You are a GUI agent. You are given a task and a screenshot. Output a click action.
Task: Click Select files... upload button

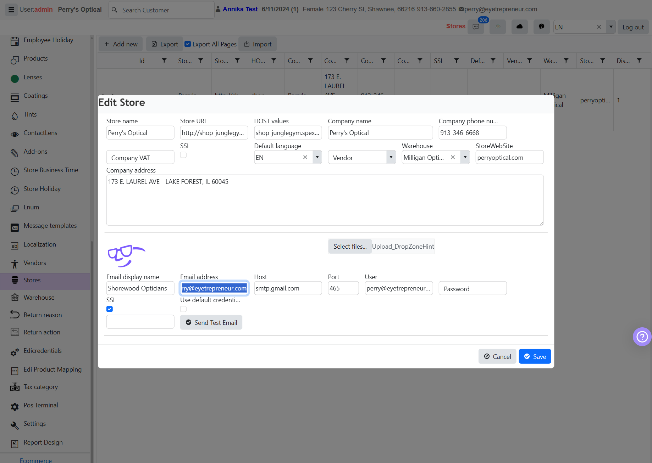click(350, 246)
